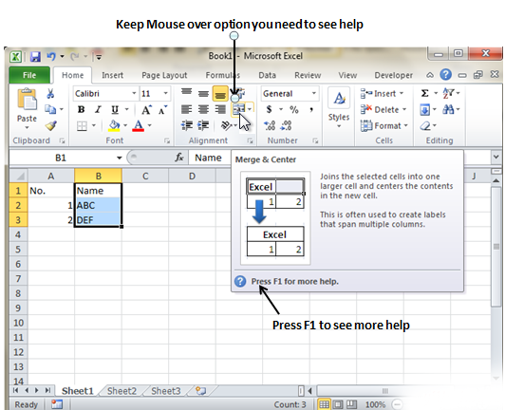
Task: Click the Delete cells button
Action: (383, 109)
